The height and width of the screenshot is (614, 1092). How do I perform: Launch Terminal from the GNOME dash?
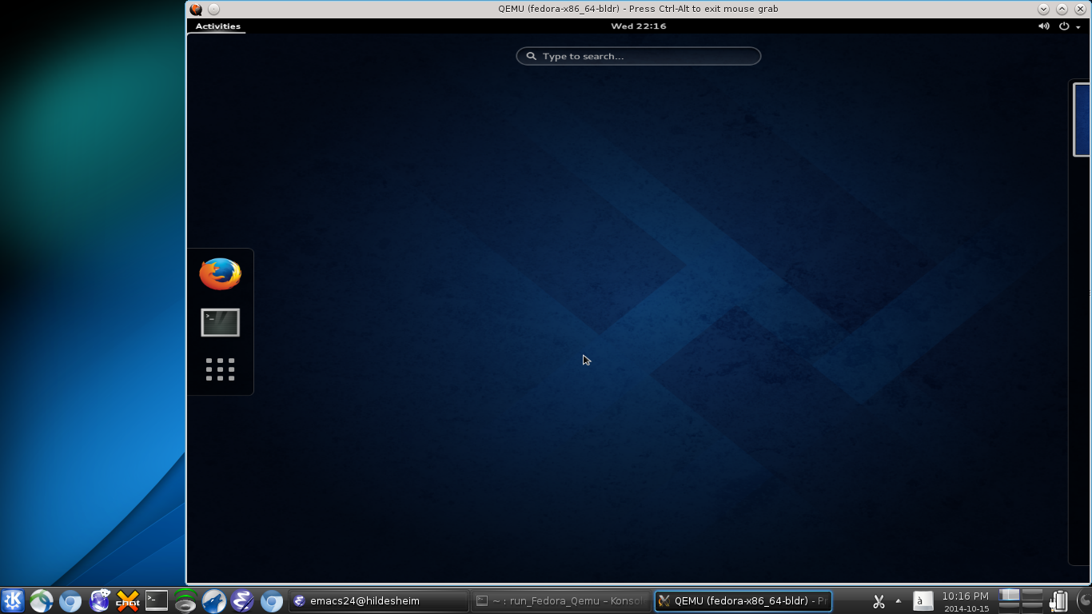coord(220,323)
